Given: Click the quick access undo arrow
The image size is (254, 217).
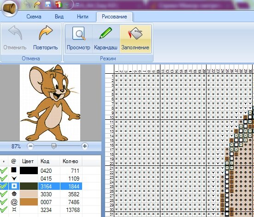Looking at the screenshot, I should click(27, 4).
